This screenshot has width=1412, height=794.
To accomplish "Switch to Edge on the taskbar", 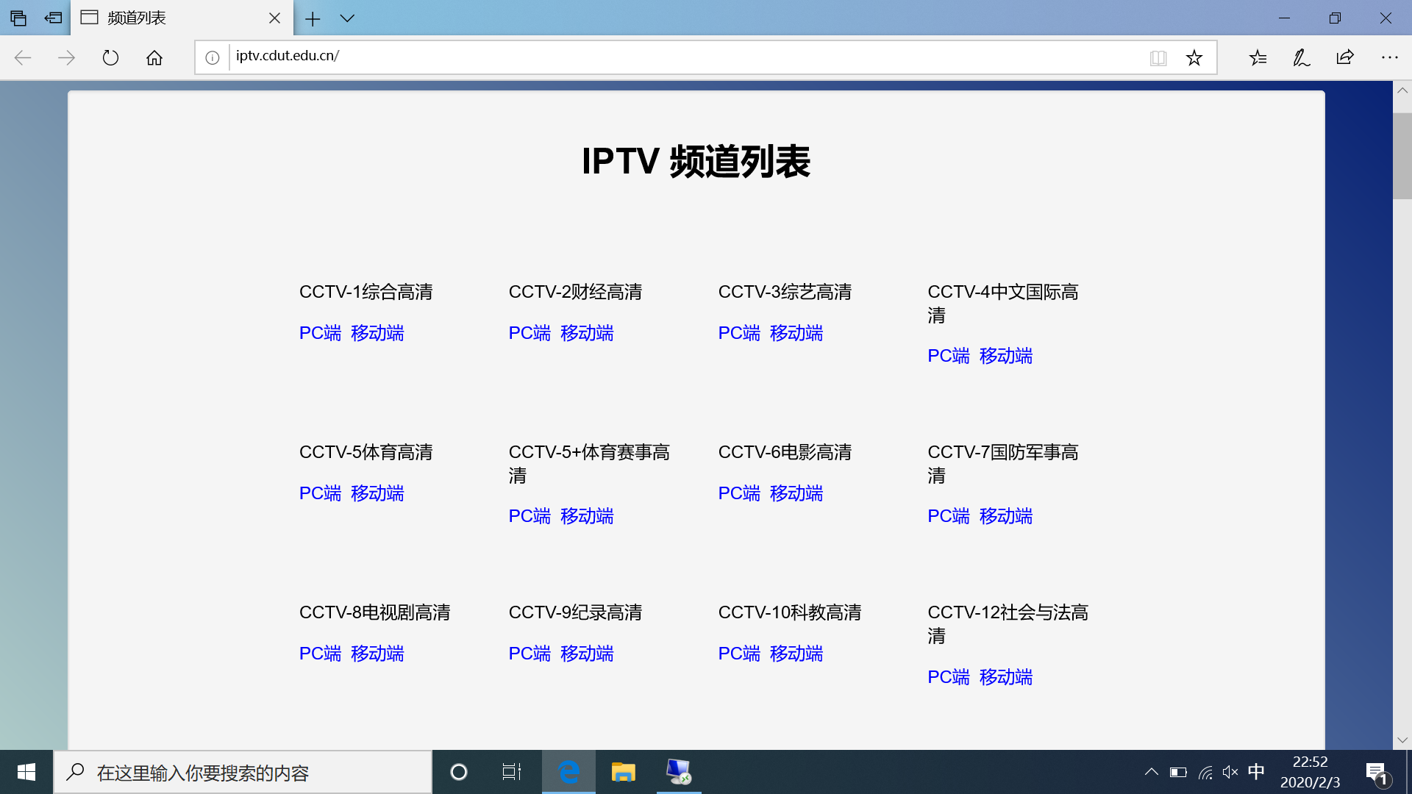I will 568,772.
